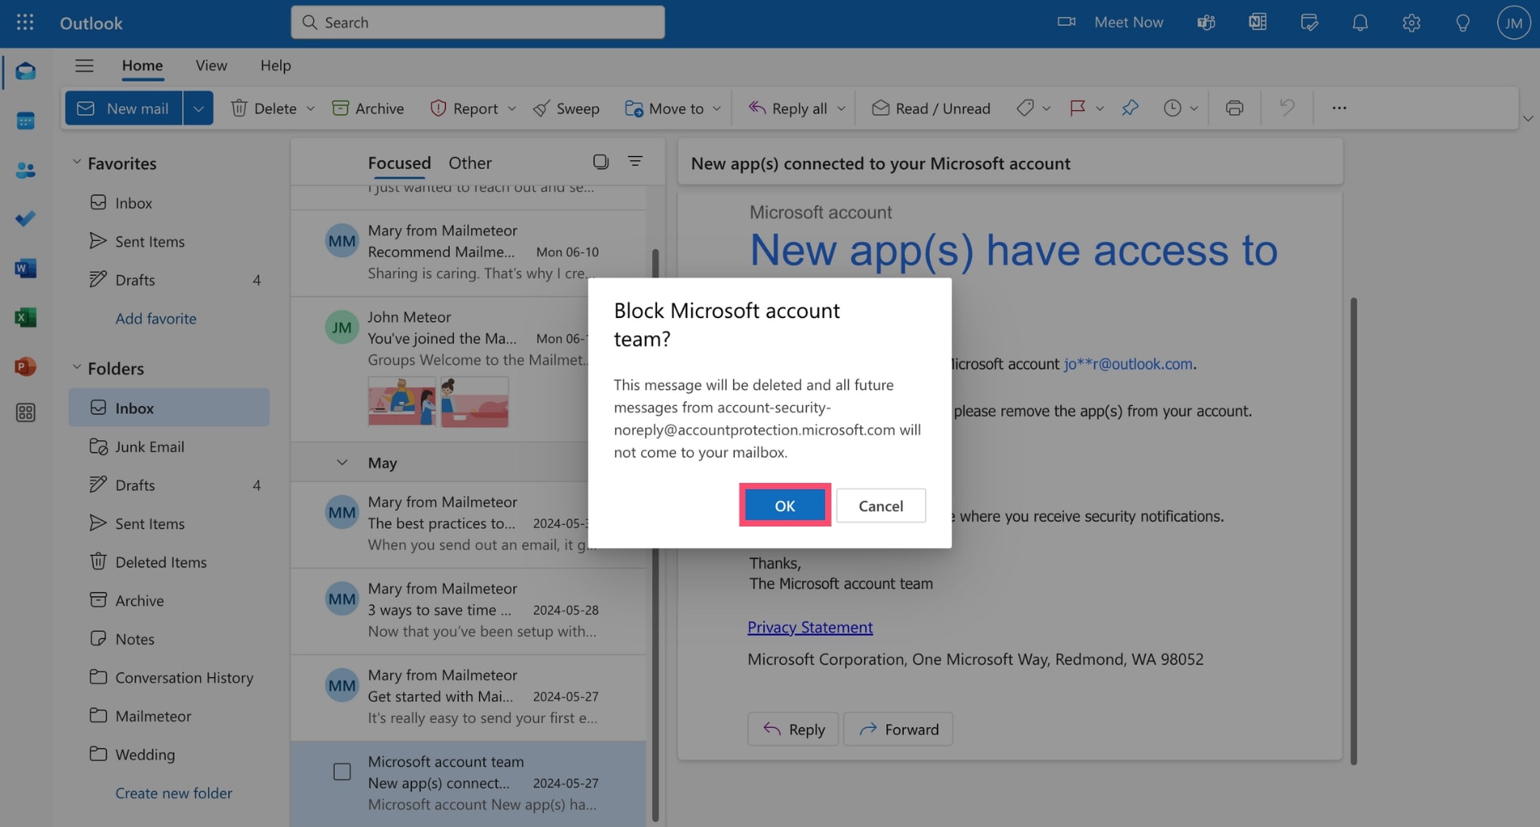Screen dimensions: 1540x827
Task: Expand New mail dropdown arrow
Action: coord(198,108)
